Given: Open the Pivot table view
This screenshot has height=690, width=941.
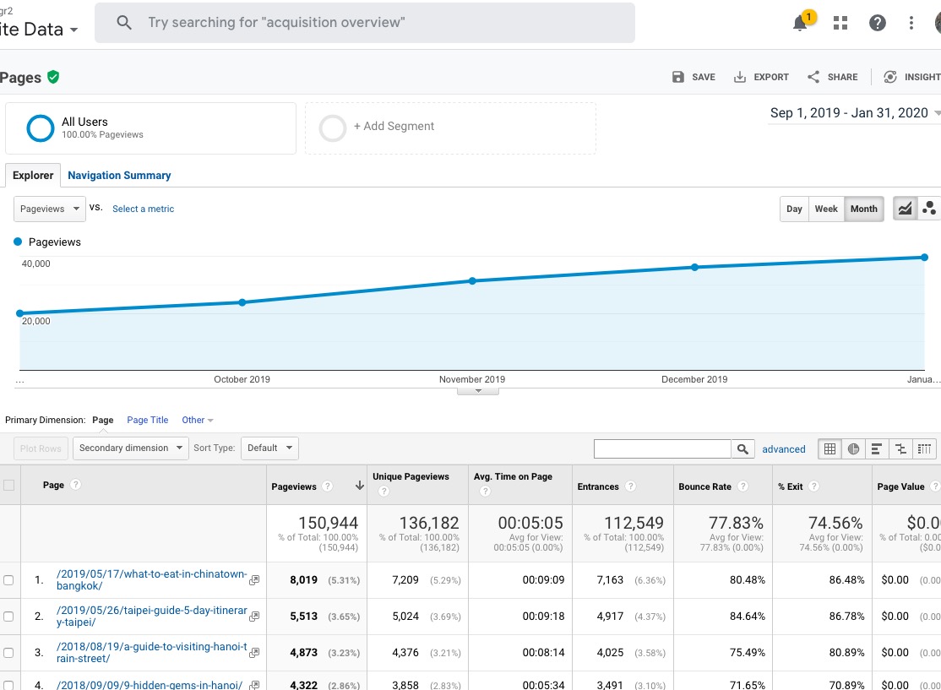Looking at the screenshot, I should (x=925, y=448).
